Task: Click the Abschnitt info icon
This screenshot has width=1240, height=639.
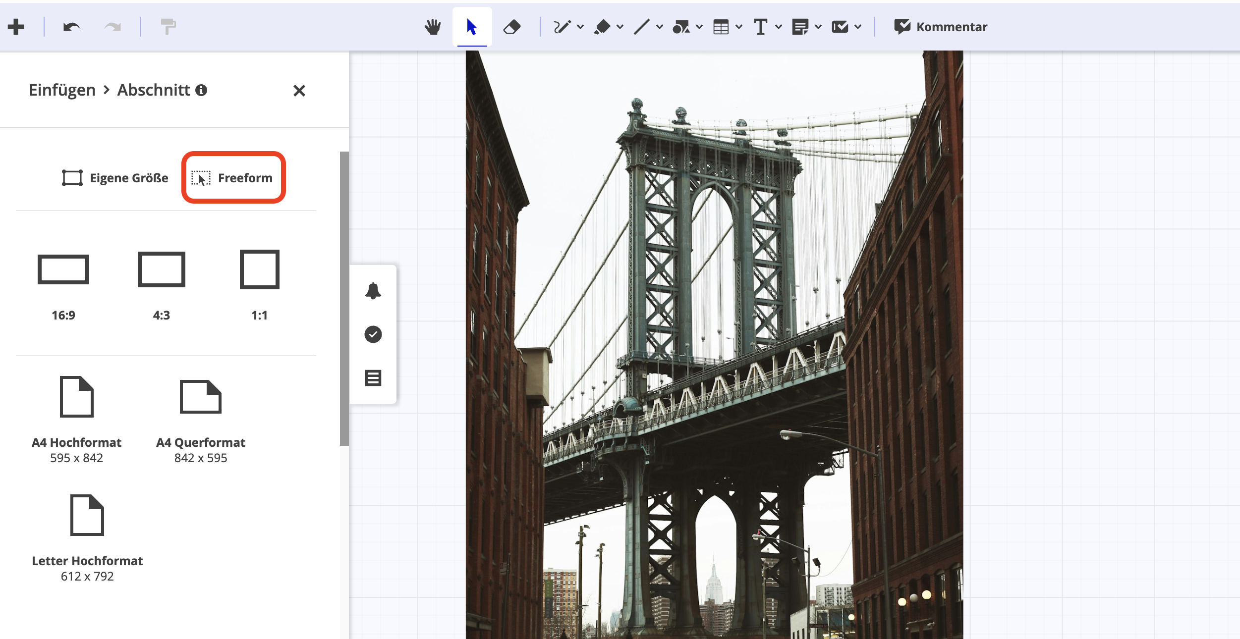Action: [201, 90]
